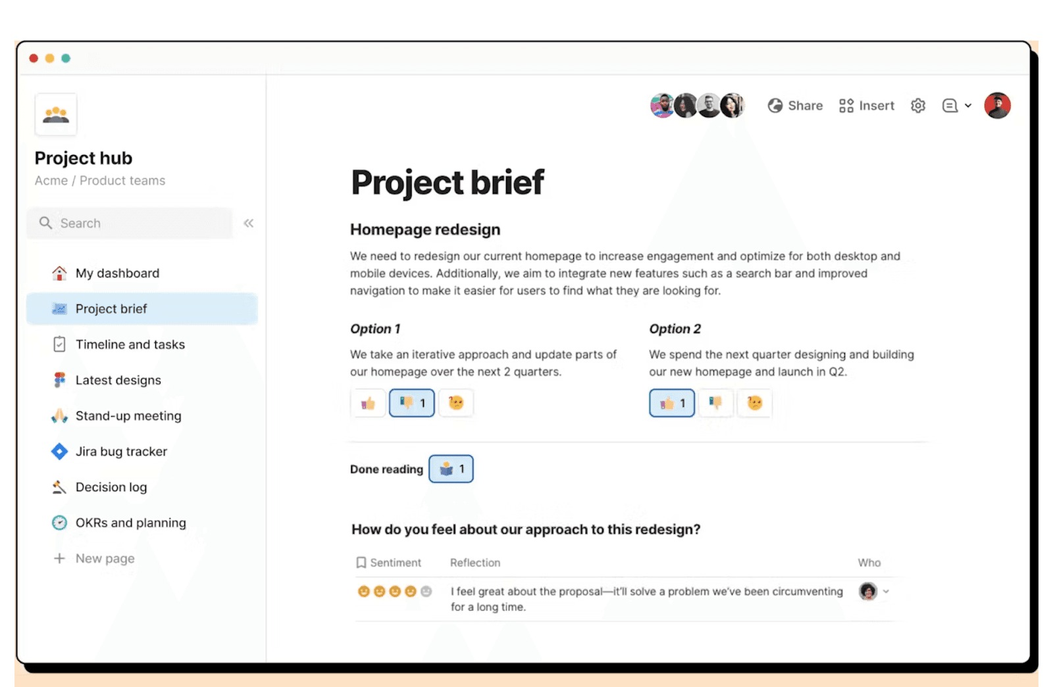Click the Decision log gavel icon
This screenshot has height=687, width=1053.
point(59,487)
